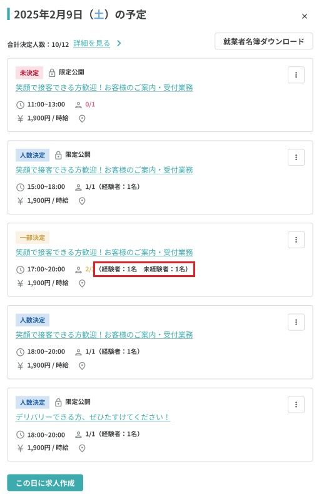Image resolution: width=319 pixels, height=494 pixels.
Task: Expand details with chevron next to 詳細を見る
Action: pos(119,43)
